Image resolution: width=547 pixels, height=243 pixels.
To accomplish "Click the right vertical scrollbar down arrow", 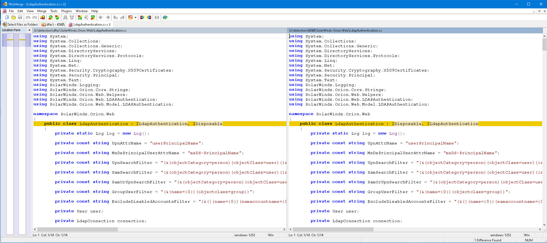I will coord(544,225).
